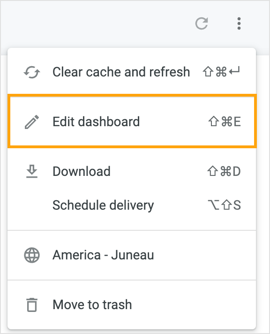This screenshot has height=334, width=270.
Task: Click the Shift-Command-D shortcut label
Action: (x=224, y=171)
